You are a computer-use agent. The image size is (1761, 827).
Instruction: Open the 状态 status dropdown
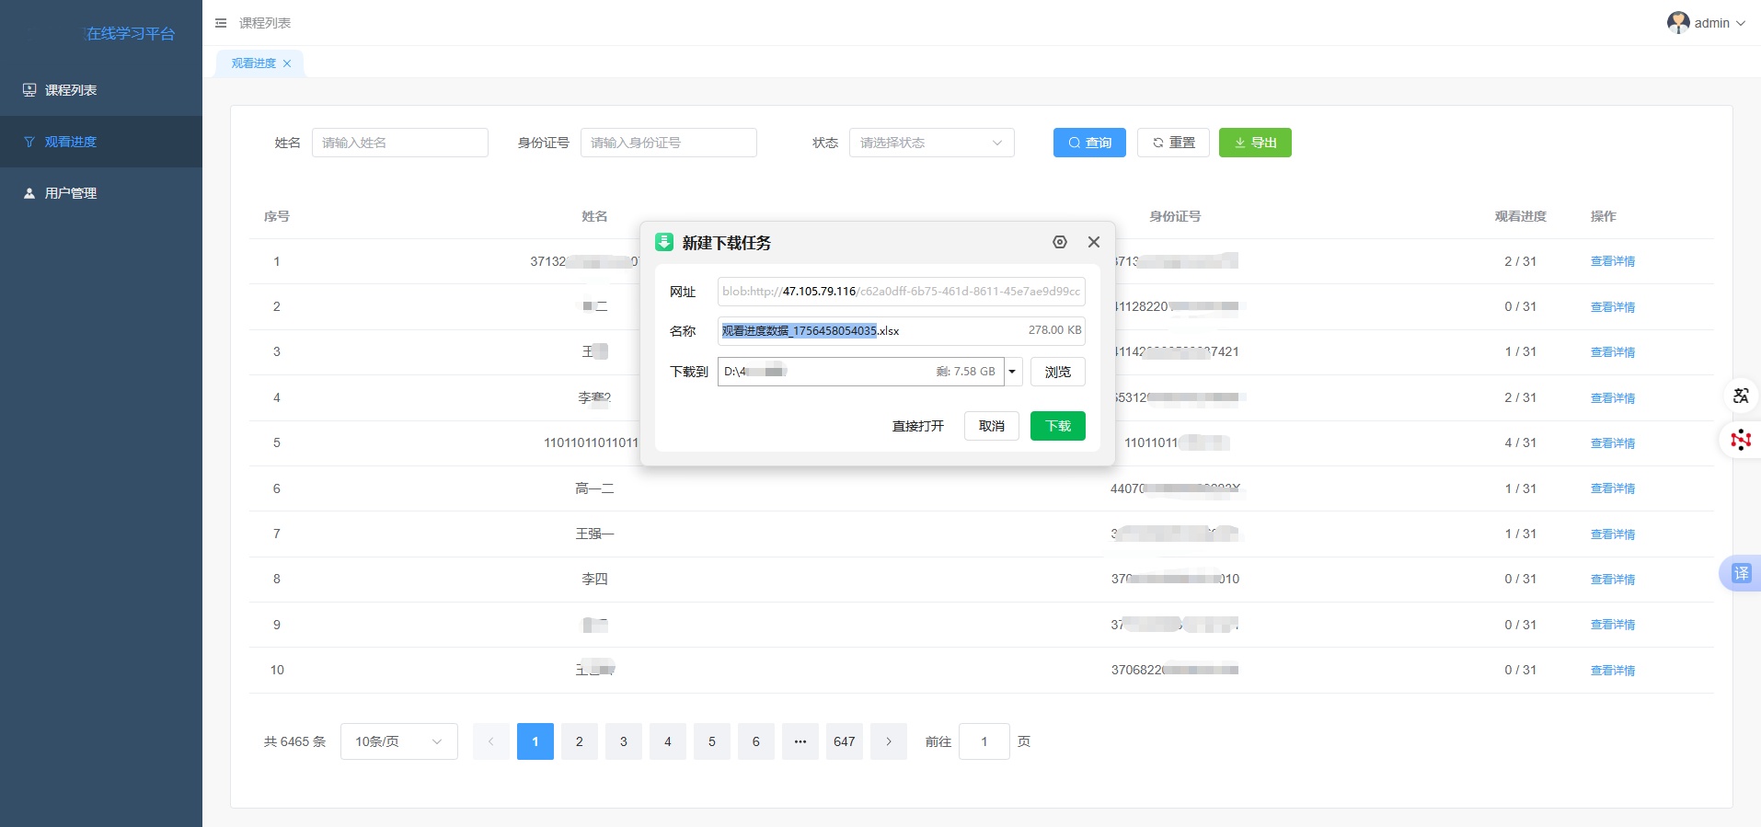931,143
